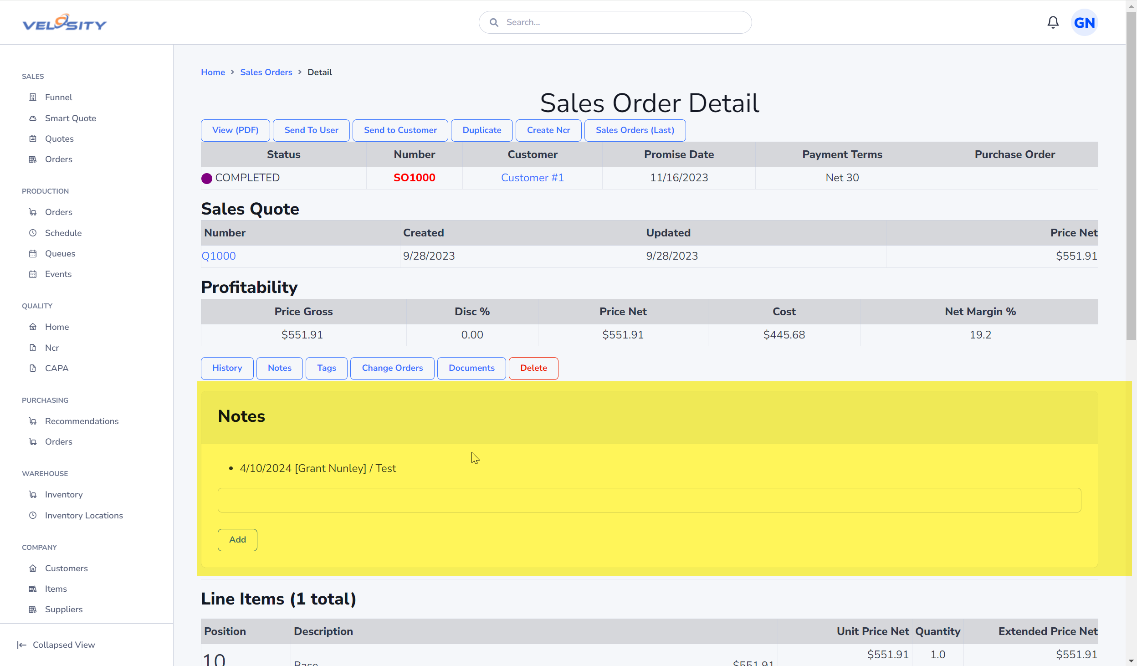
Task: Open the Documents section
Action: pyautogui.click(x=471, y=368)
